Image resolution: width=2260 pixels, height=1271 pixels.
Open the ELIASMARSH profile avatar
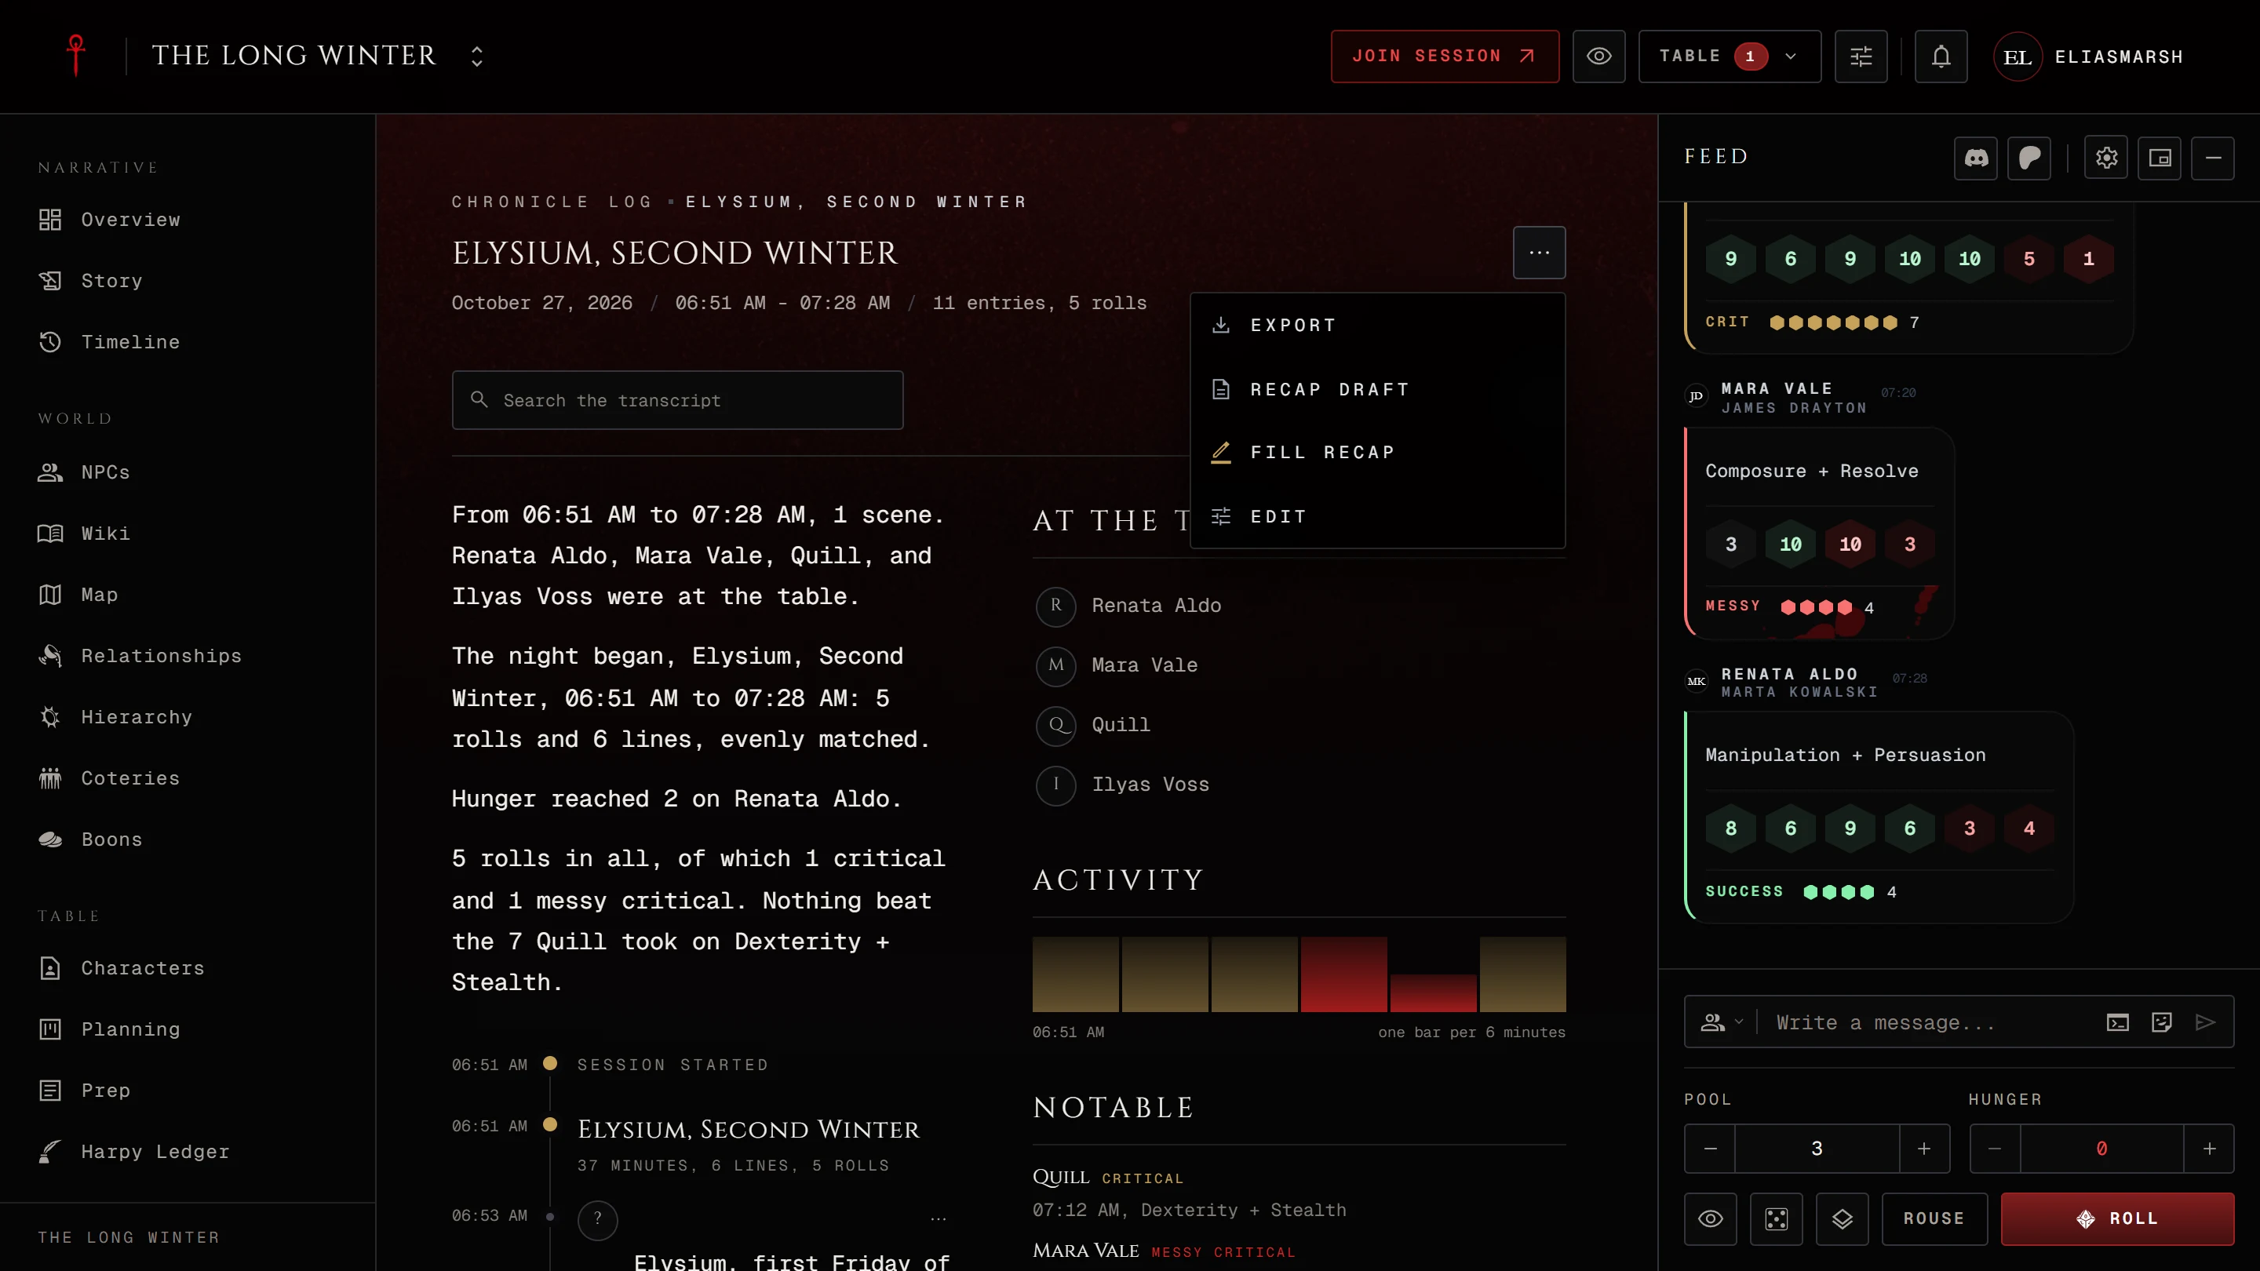(x=2017, y=57)
